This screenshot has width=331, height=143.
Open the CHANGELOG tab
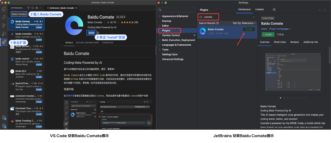[107, 43]
